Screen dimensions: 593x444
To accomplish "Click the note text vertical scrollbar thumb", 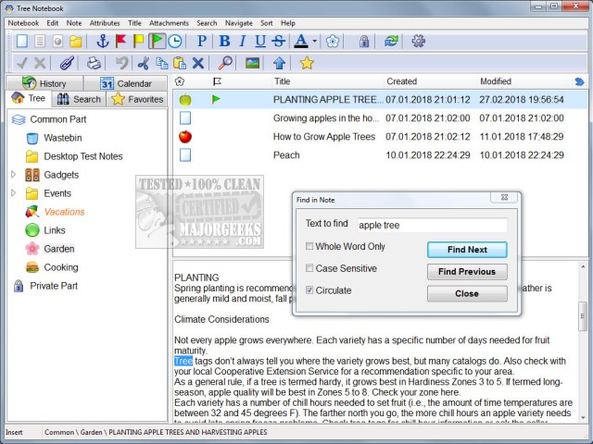I will (583, 316).
